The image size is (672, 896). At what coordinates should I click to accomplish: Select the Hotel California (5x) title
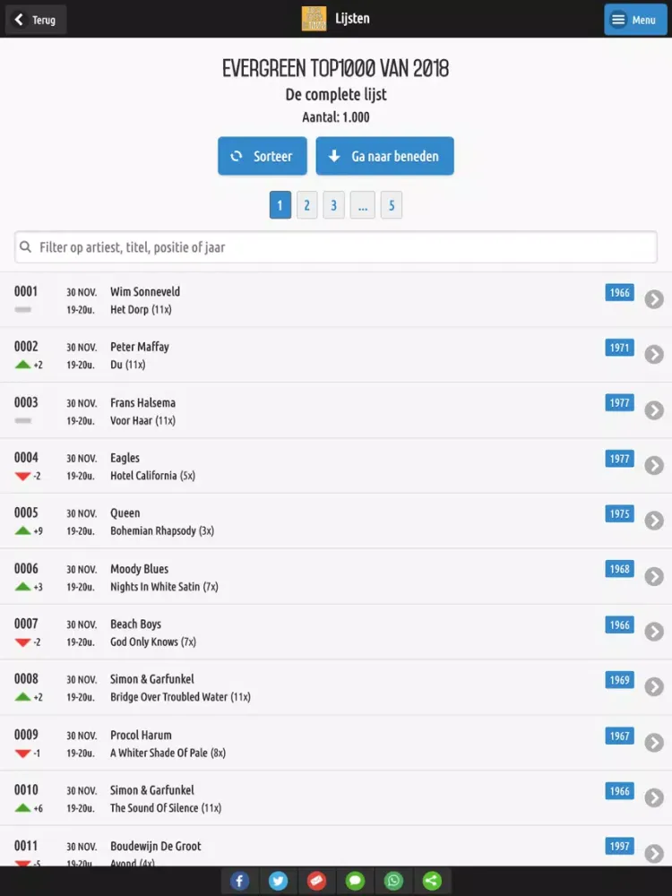152,476
